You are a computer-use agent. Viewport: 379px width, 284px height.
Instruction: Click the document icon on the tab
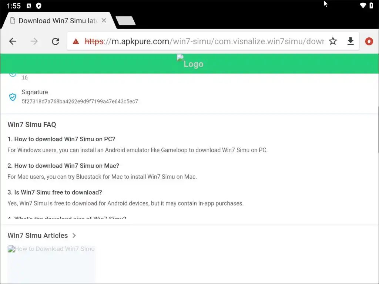pos(13,21)
